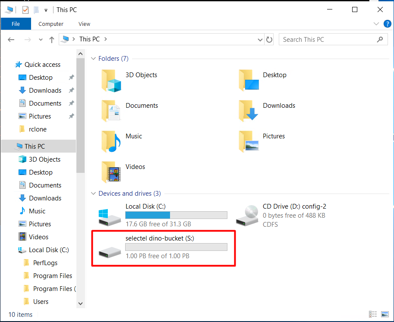Click the File menu button
Screen dimensions: 394x322
tap(16, 24)
